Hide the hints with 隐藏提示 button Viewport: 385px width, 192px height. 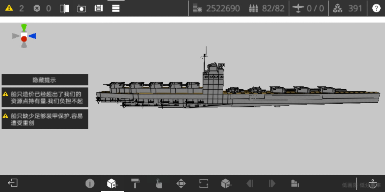(45, 80)
